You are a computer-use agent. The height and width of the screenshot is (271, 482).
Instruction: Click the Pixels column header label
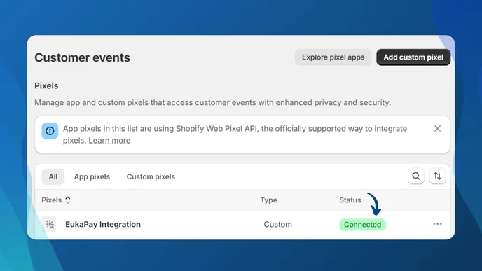pyautogui.click(x=51, y=200)
